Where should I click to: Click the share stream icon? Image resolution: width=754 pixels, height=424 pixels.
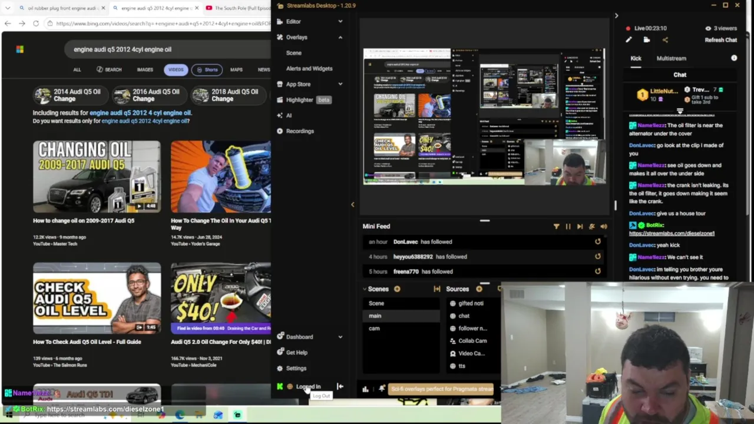pyautogui.click(x=665, y=40)
